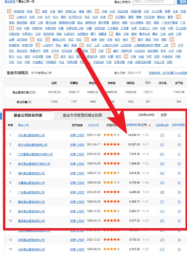Screen dimensions: 187x254
Task: Jump to letter Z in company index
Action: point(126,57)
